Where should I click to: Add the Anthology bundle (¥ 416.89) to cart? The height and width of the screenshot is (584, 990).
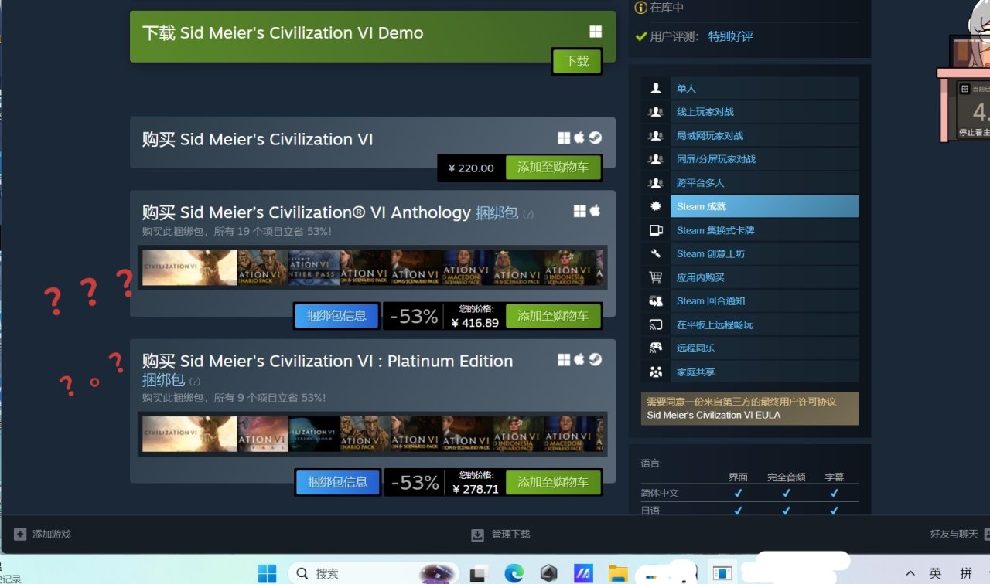pos(553,316)
